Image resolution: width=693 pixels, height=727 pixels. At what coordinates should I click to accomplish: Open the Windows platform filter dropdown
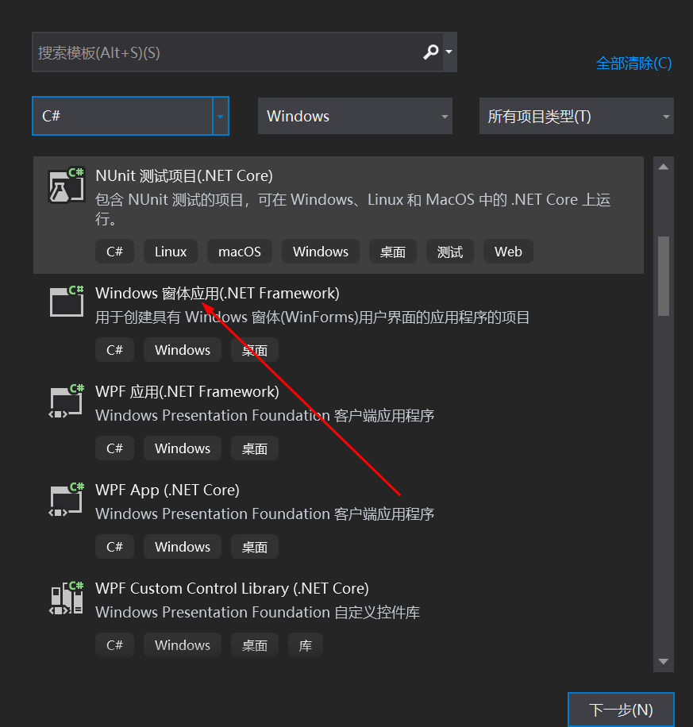point(355,116)
